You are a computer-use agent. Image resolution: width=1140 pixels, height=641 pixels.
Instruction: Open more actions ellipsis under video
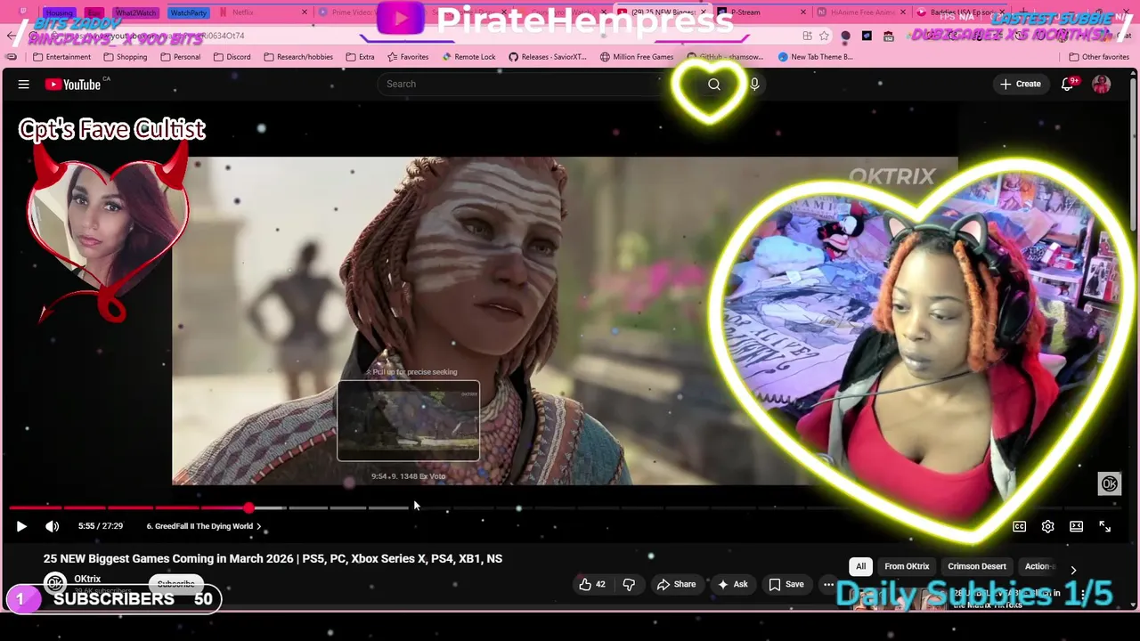828,584
